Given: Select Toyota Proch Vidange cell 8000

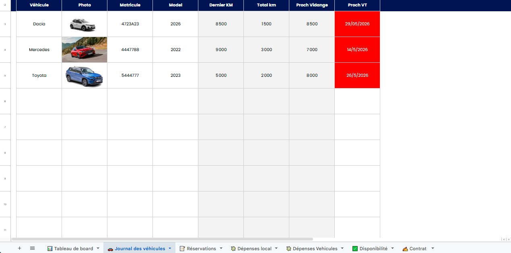Looking at the screenshot, I should pos(312,76).
